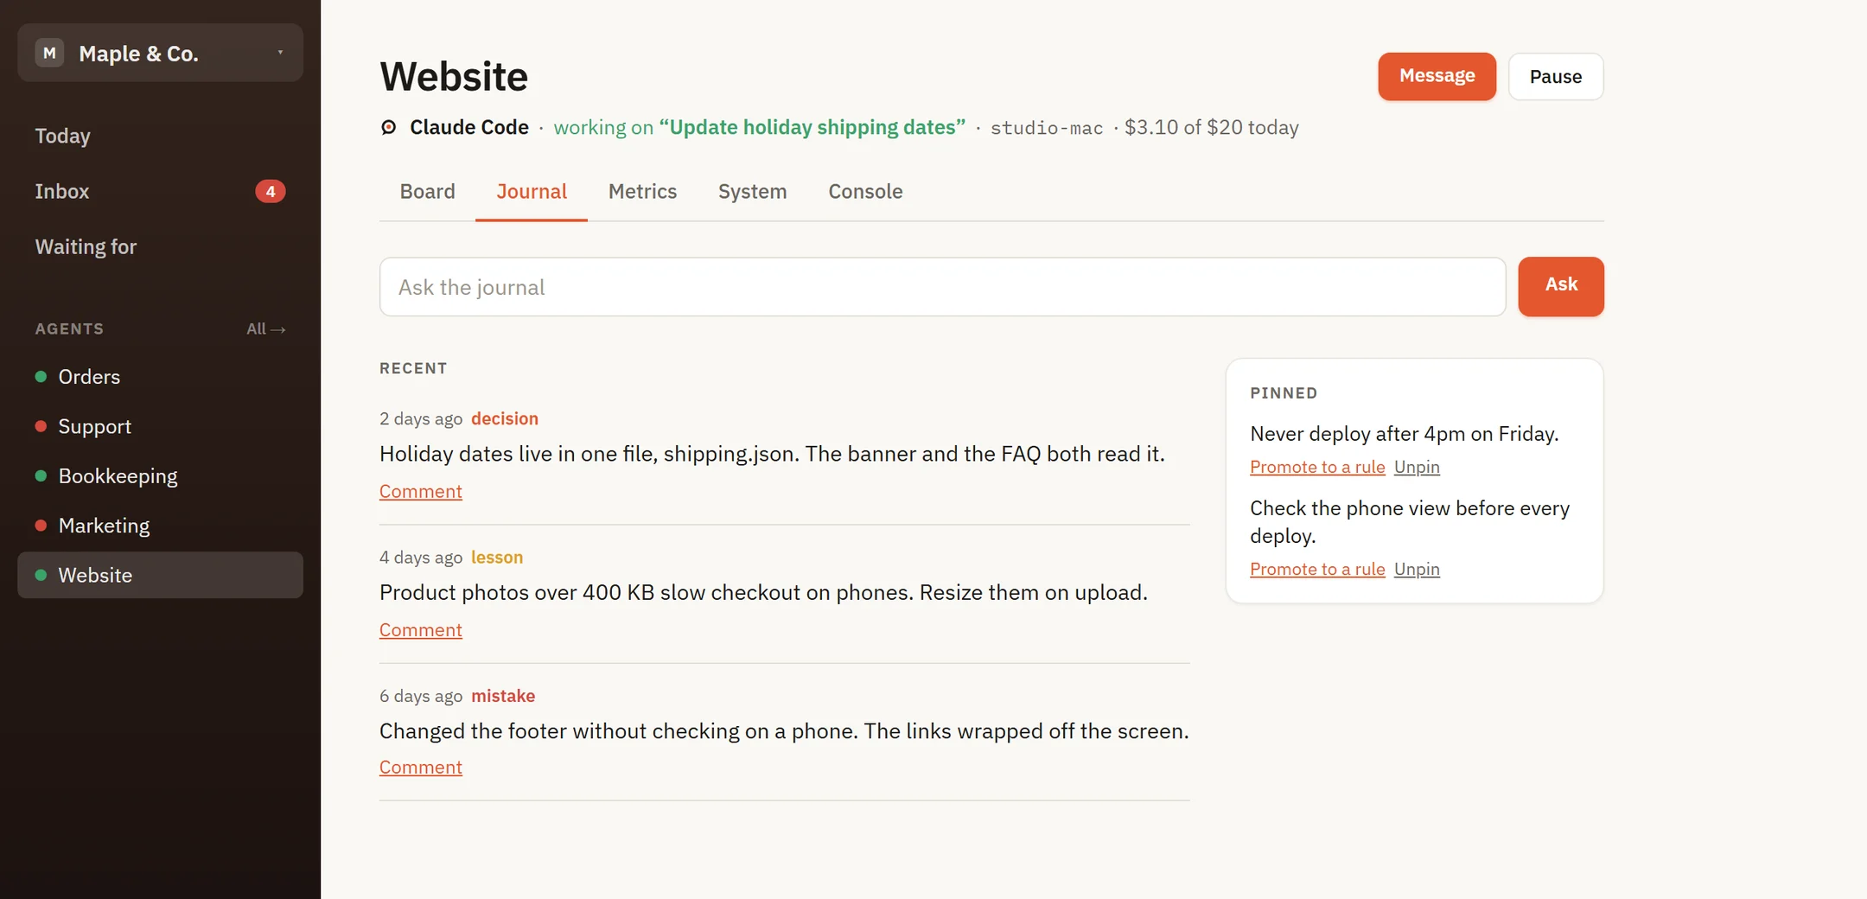1867x899 pixels.
Task: Switch to the Journal tab
Action: (x=532, y=191)
